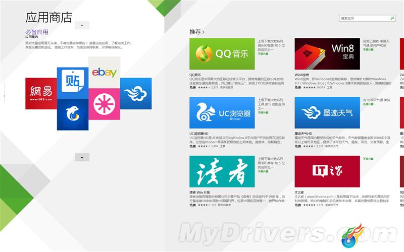Open the Win8宝典 banner tile

point(327,54)
